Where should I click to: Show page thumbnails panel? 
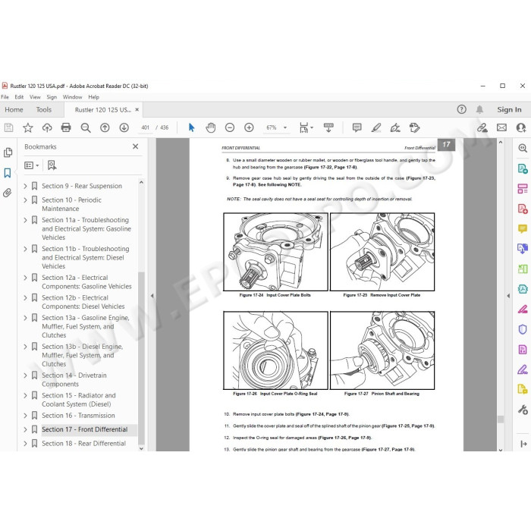click(8, 152)
